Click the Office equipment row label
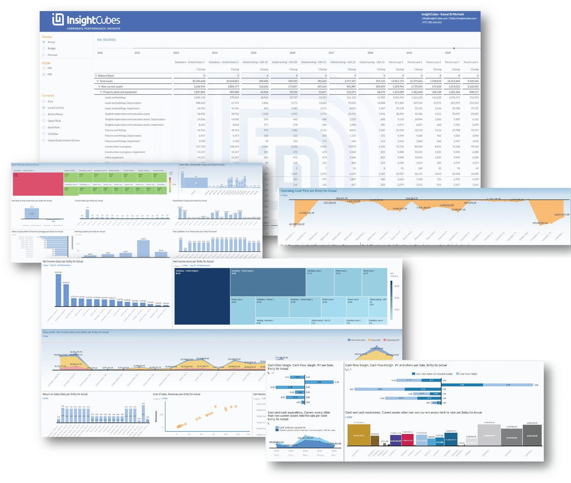 [114, 157]
